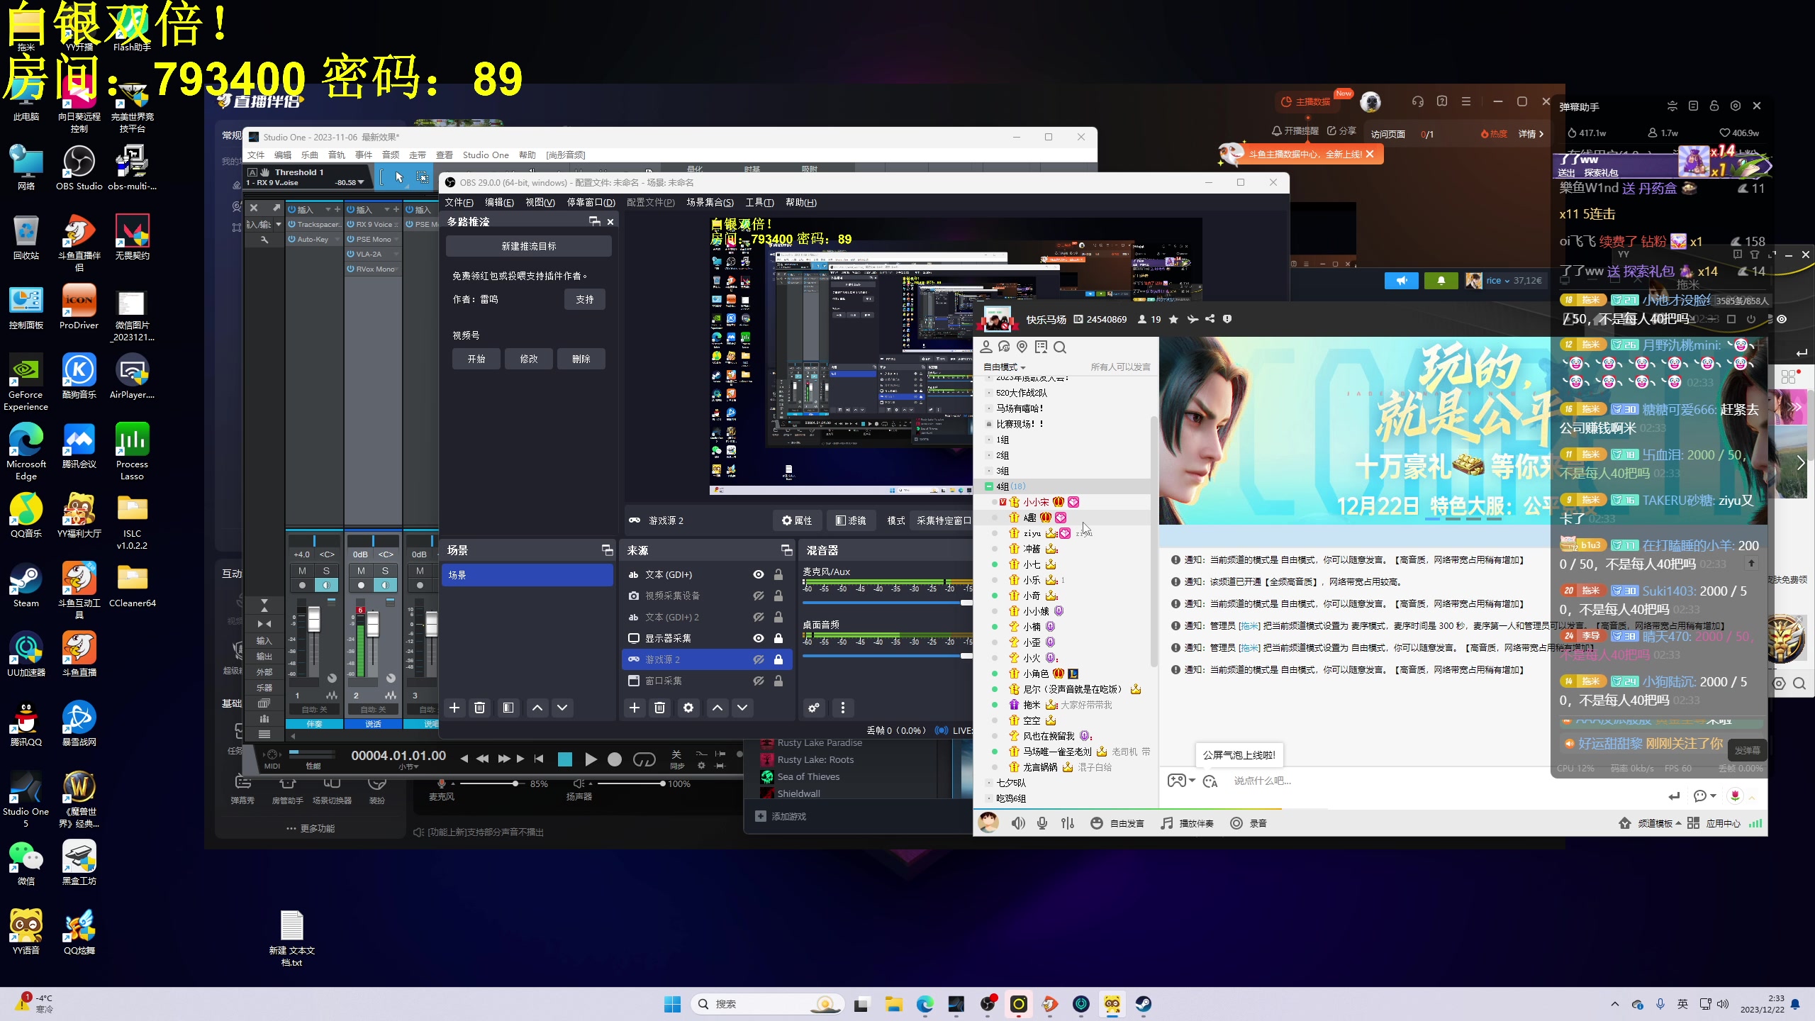Open the Studio One 事件 menu
Image resolution: width=1815 pixels, height=1021 pixels.
364,155
